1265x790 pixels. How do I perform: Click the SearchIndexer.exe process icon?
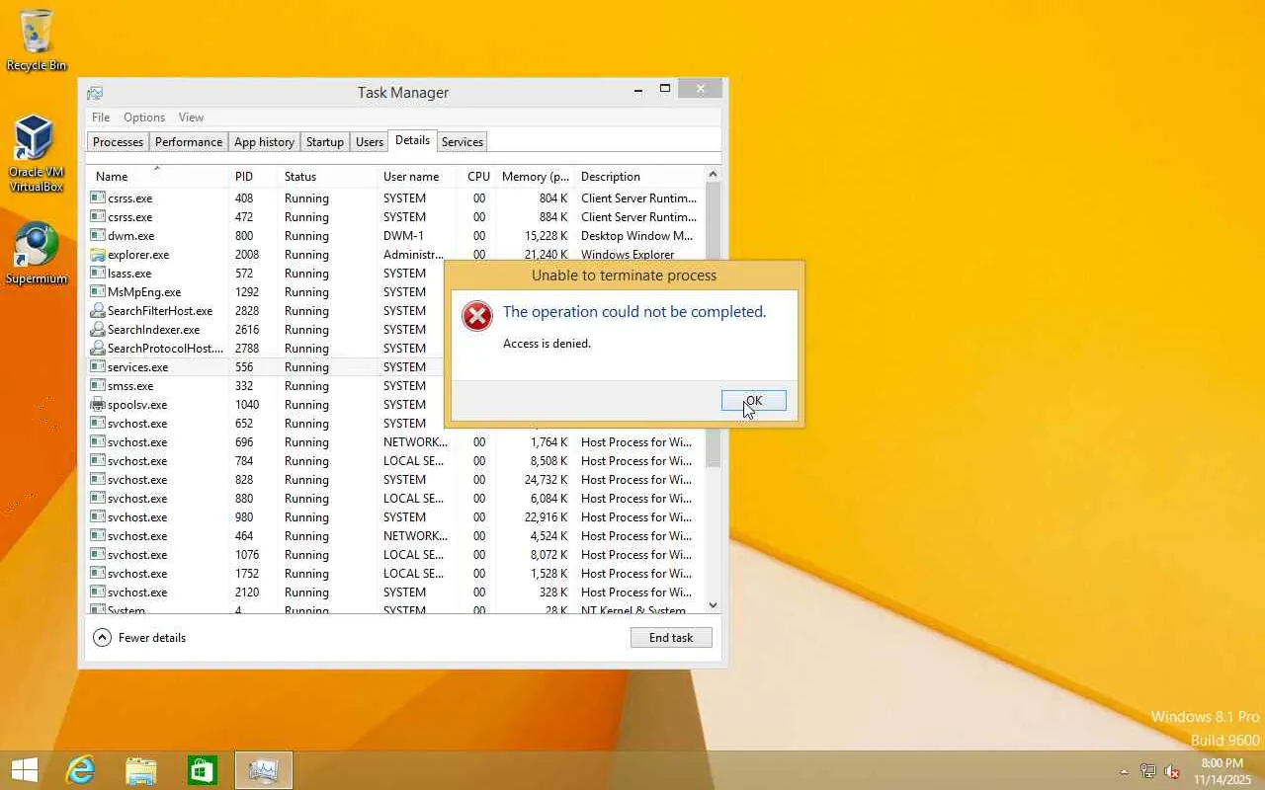click(98, 329)
